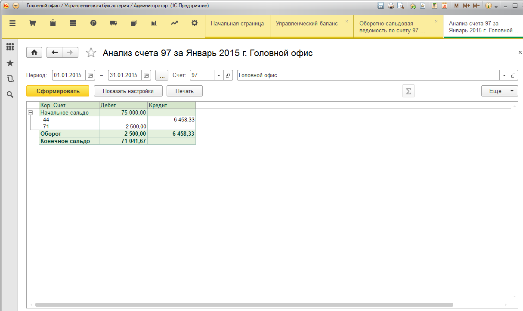Select the Кредит column header

tap(171, 105)
